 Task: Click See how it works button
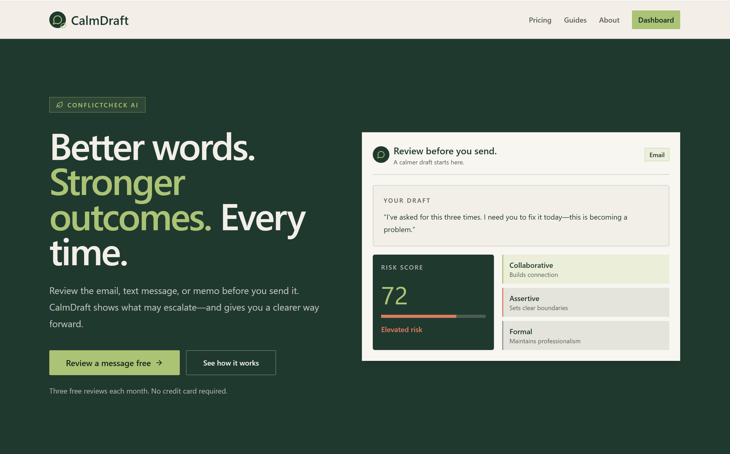pos(231,363)
